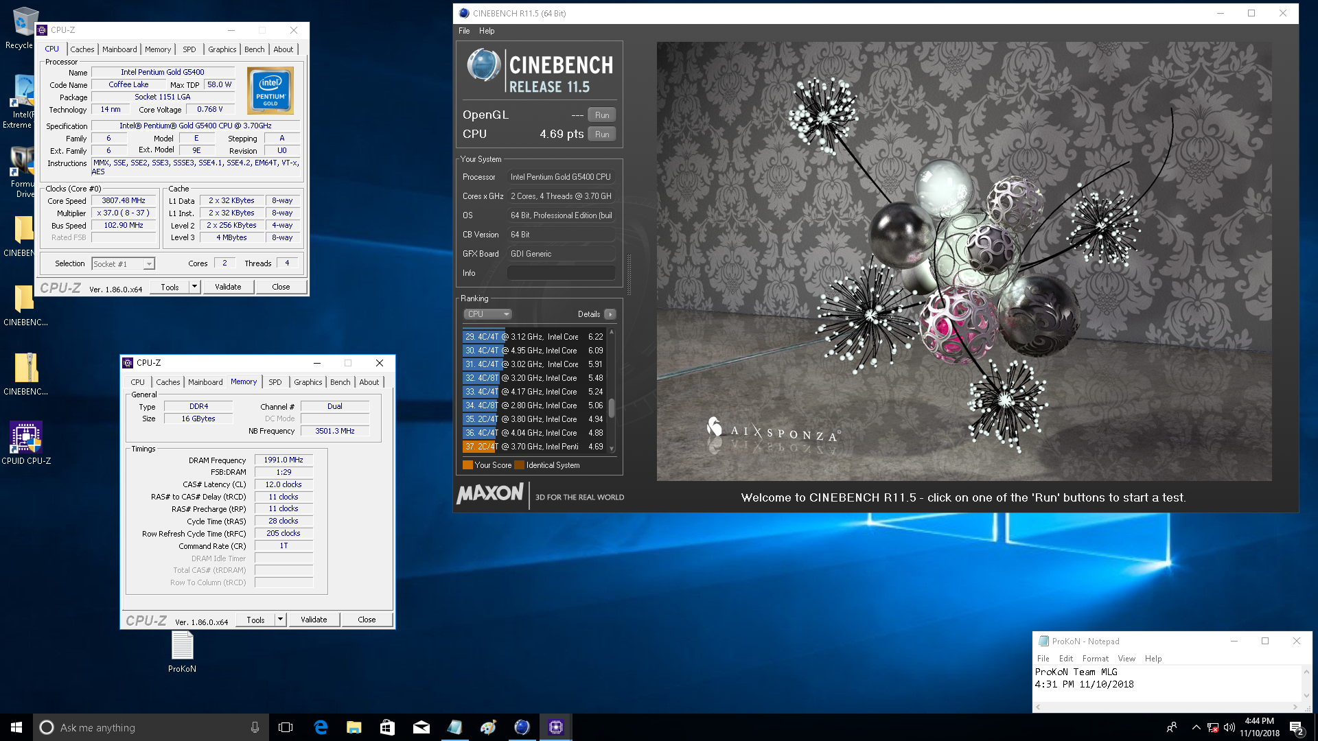Viewport: 1318px width, 741px height.
Task: Open the Mail app from the taskbar
Action: [421, 727]
